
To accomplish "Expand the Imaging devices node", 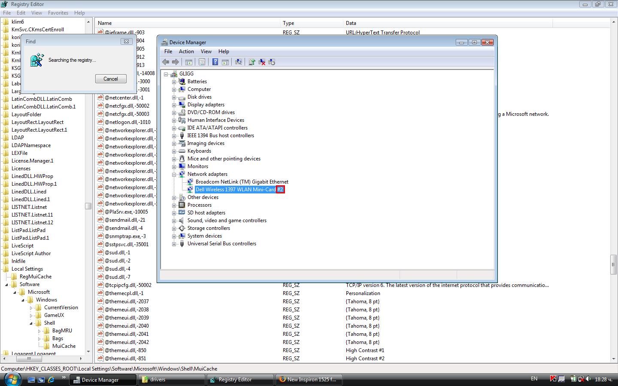I will [174, 143].
